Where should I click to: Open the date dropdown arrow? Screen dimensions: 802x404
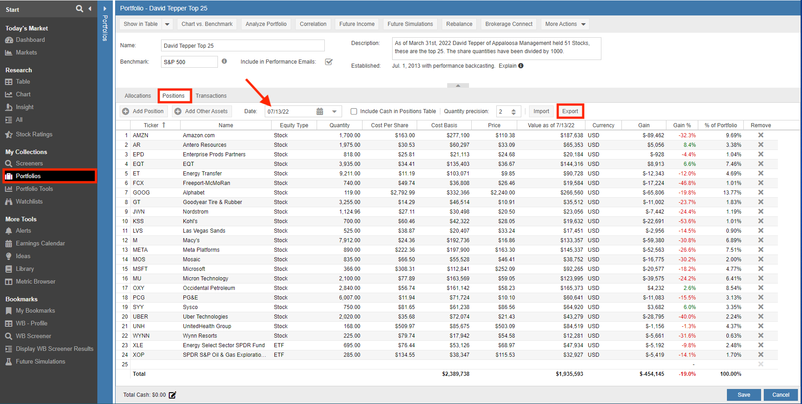click(x=334, y=111)
